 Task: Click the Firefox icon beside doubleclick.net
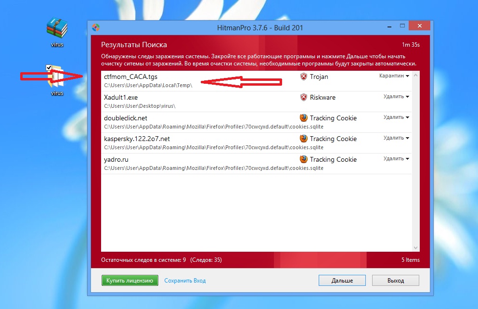[x=303, y=118]
